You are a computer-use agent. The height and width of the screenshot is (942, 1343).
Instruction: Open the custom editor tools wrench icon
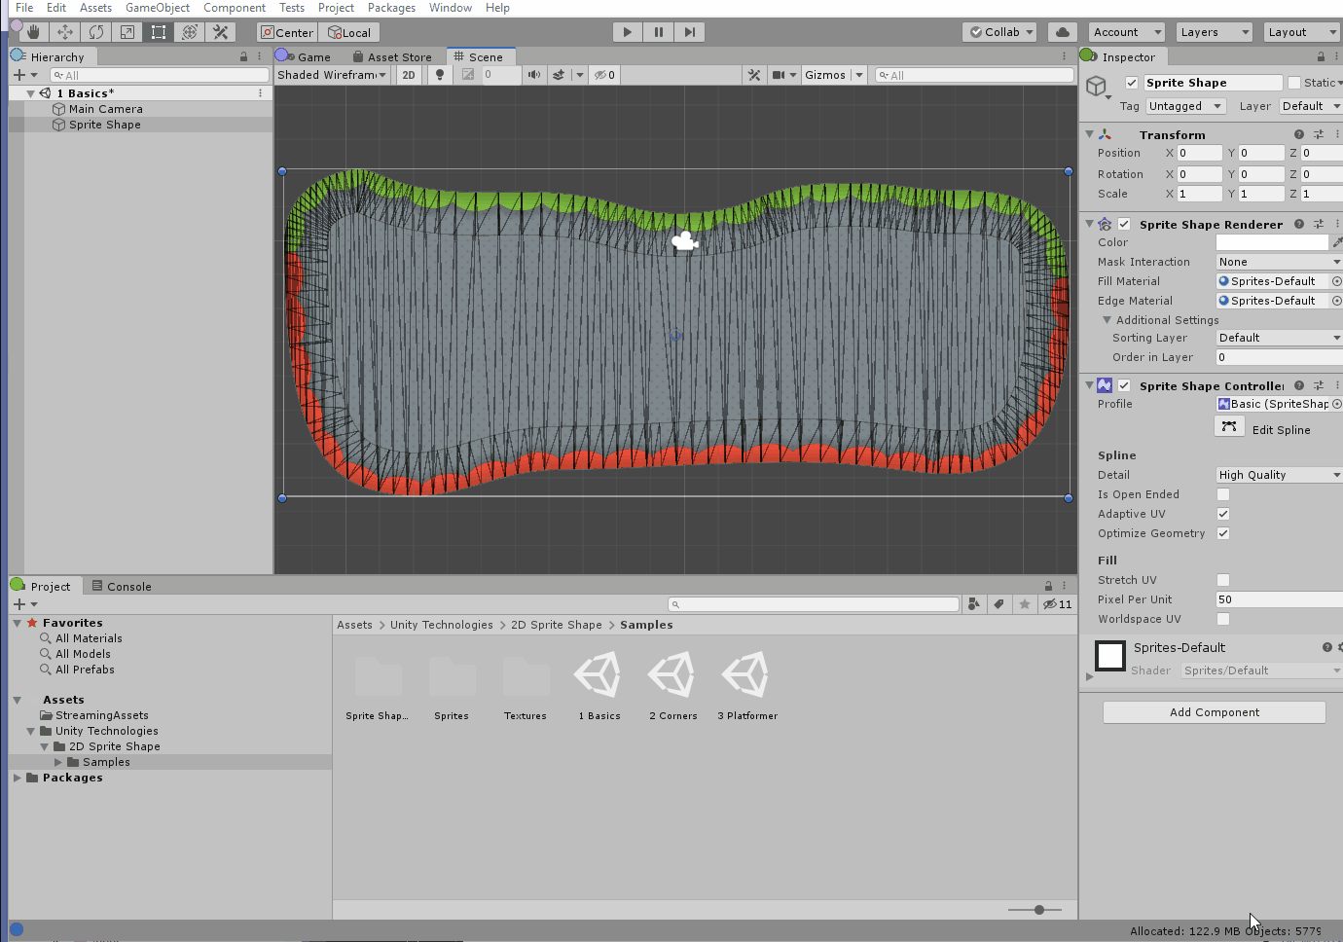(x=221, y=31)
